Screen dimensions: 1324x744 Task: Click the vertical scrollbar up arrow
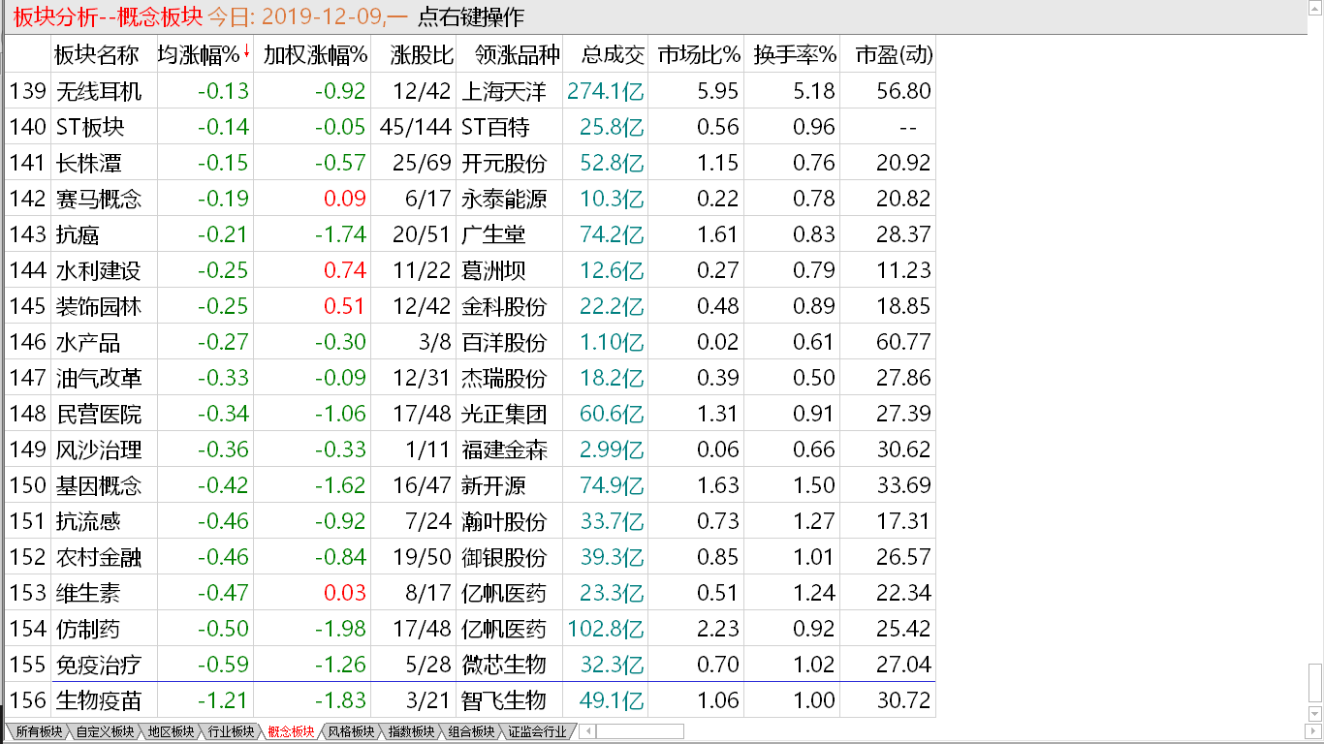[x=1314, y=7]
